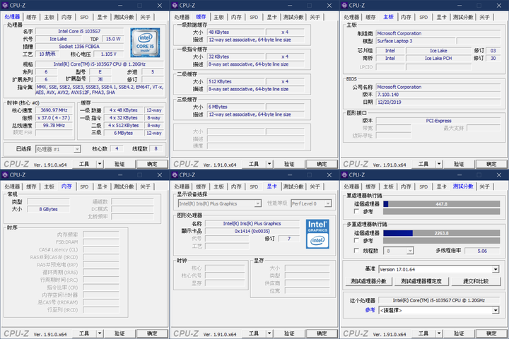Click the L3 cache size 6 MBytes in cache window
Screen dimensions: 509x339
point(237,107)
